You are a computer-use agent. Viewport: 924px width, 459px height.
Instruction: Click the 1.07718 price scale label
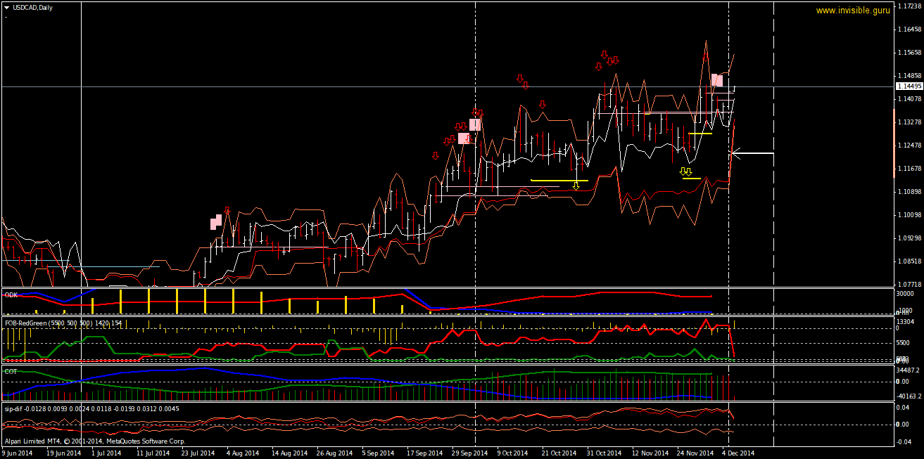(x=909, y=284)
